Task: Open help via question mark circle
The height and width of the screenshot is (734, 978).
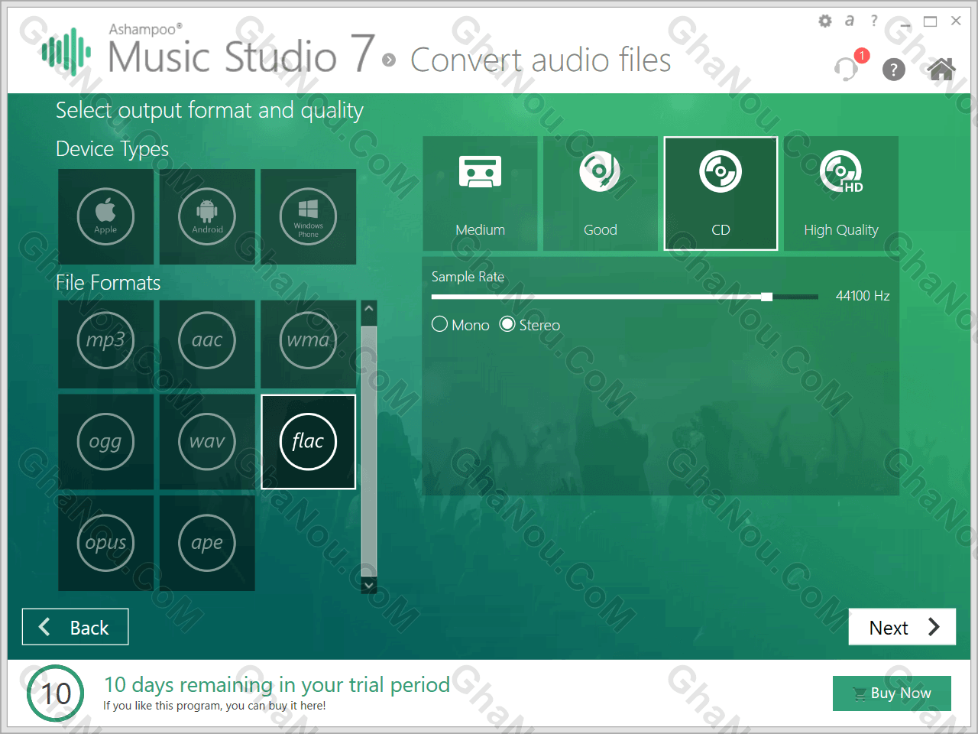Action: coord(894,70)
